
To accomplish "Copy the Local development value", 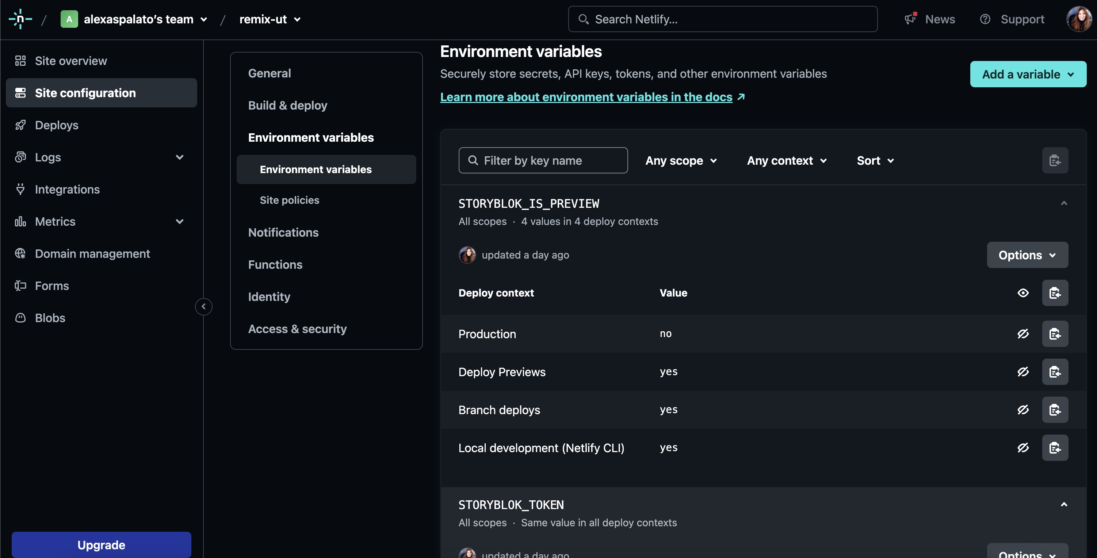I will coord(1055,448).
